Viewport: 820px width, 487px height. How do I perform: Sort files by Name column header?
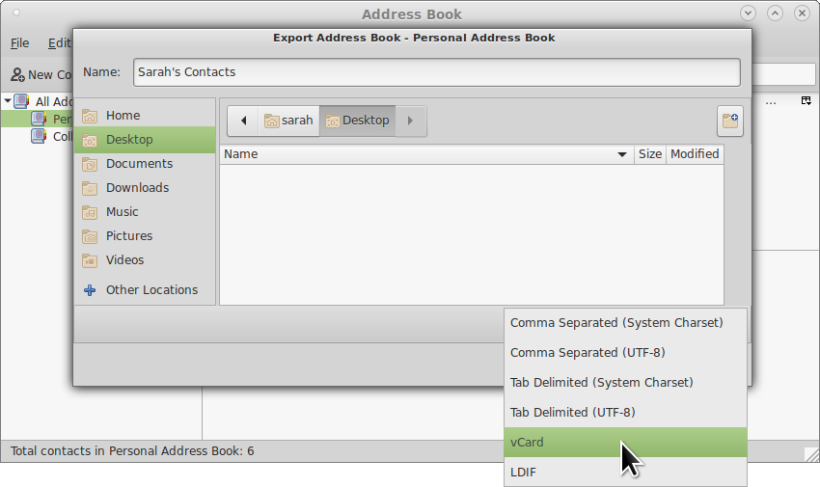pos(424,154)
